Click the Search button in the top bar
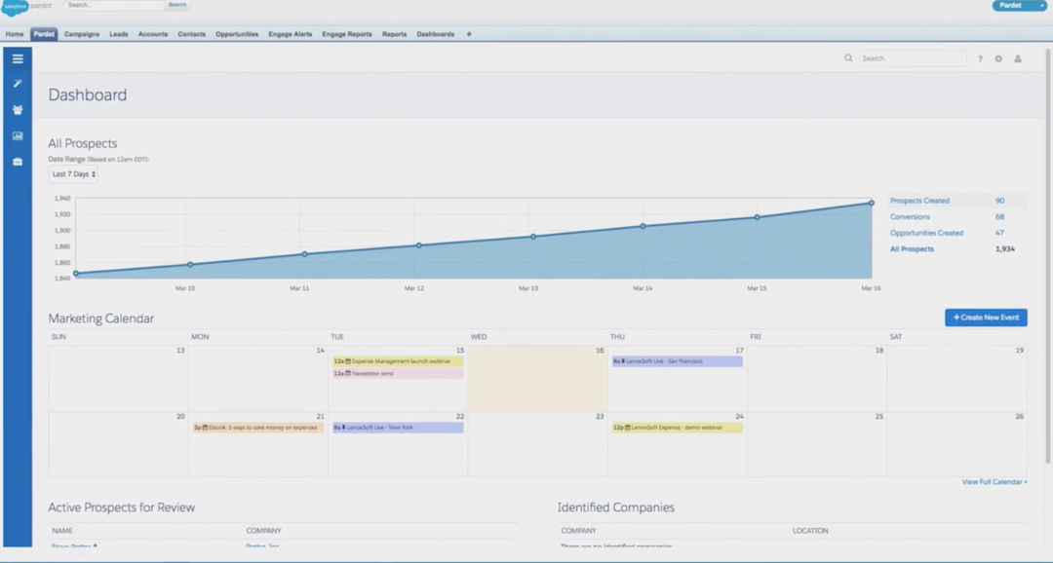This screenshot has height=563, width=1053. coord(177,5)
